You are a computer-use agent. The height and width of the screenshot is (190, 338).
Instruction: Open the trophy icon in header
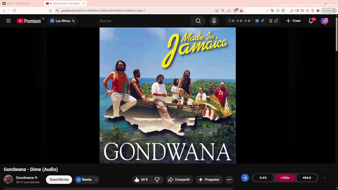click(x=271, y=21)
